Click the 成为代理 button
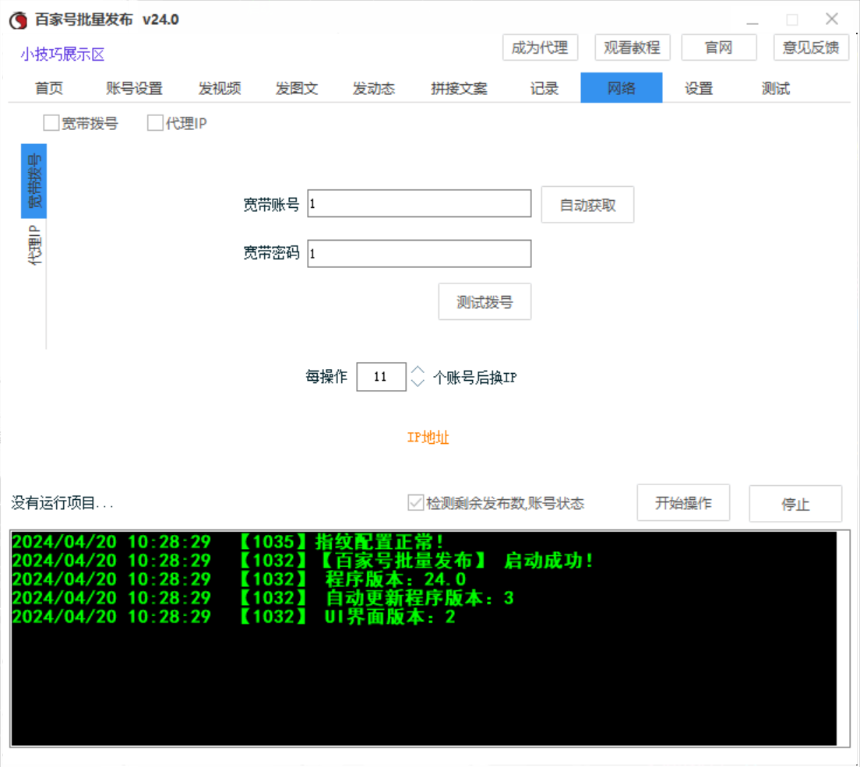The height and width of the screenshot is (767, 860). pyautogui.click(x=540, y=47)
